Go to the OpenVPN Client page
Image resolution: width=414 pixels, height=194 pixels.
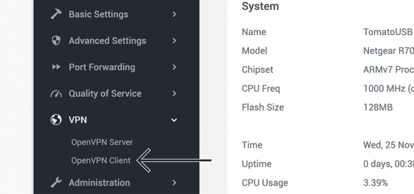pyautogui.click(x=101, y=160)
